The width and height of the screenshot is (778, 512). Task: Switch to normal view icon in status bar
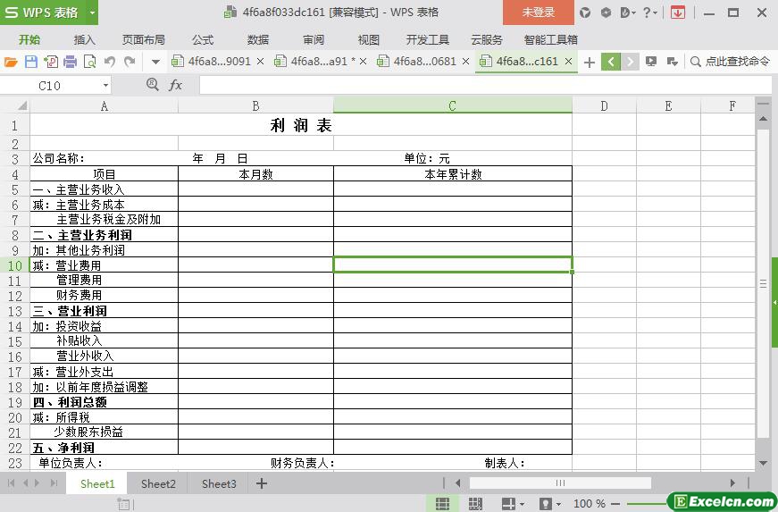point(442,504)
